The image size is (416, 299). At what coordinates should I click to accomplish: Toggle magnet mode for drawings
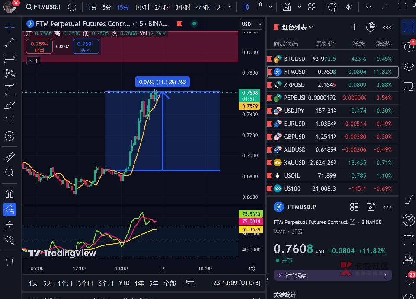[10, 194]
